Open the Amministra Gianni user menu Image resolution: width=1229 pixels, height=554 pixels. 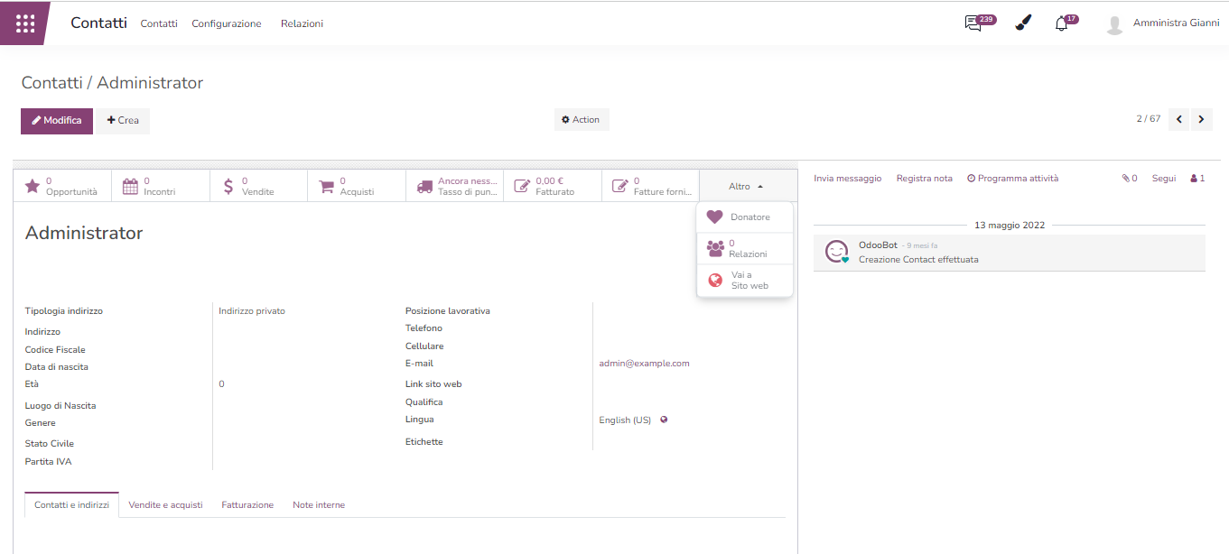[x=1162, y=23]
